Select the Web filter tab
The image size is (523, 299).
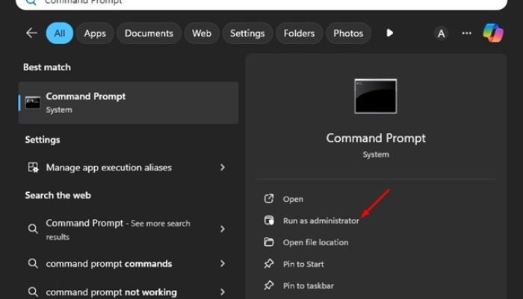(x=202, y=33)
